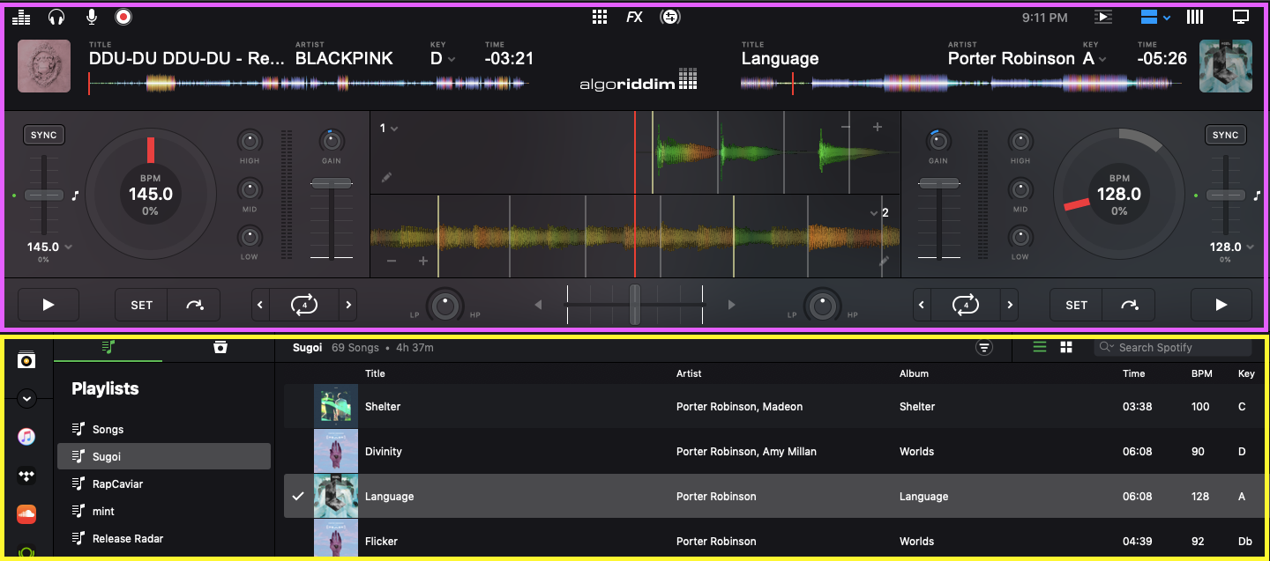The image size is (1270, 561).
Task: Open the video mode icon
Action: point(1102,17)
